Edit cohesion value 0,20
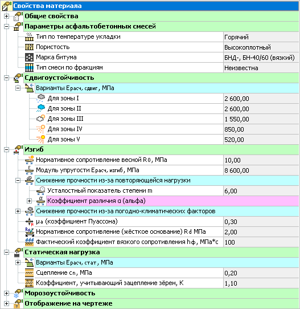Image resolution: width=300 pixels, height=309 pixels. pos(261,273)
